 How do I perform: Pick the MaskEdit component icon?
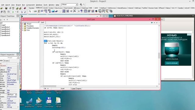click(x=42, y=11)
